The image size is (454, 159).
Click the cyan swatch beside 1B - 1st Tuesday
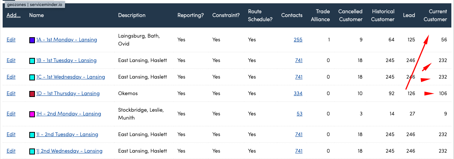pyautogui.click(x=32, y=61)
